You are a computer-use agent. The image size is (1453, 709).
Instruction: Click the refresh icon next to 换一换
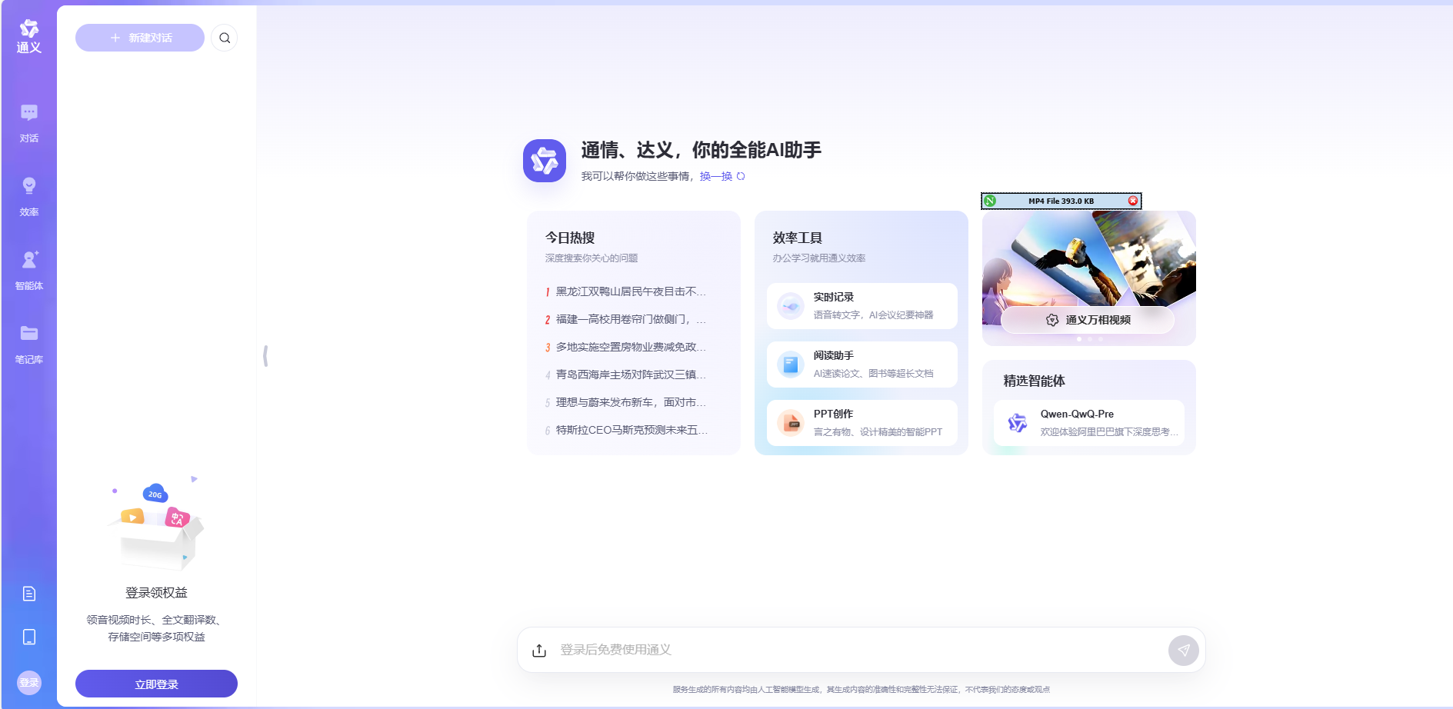741,176
